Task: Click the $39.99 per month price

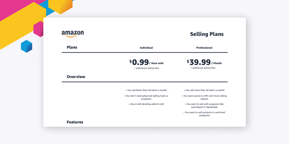Action: click(204, 62)
